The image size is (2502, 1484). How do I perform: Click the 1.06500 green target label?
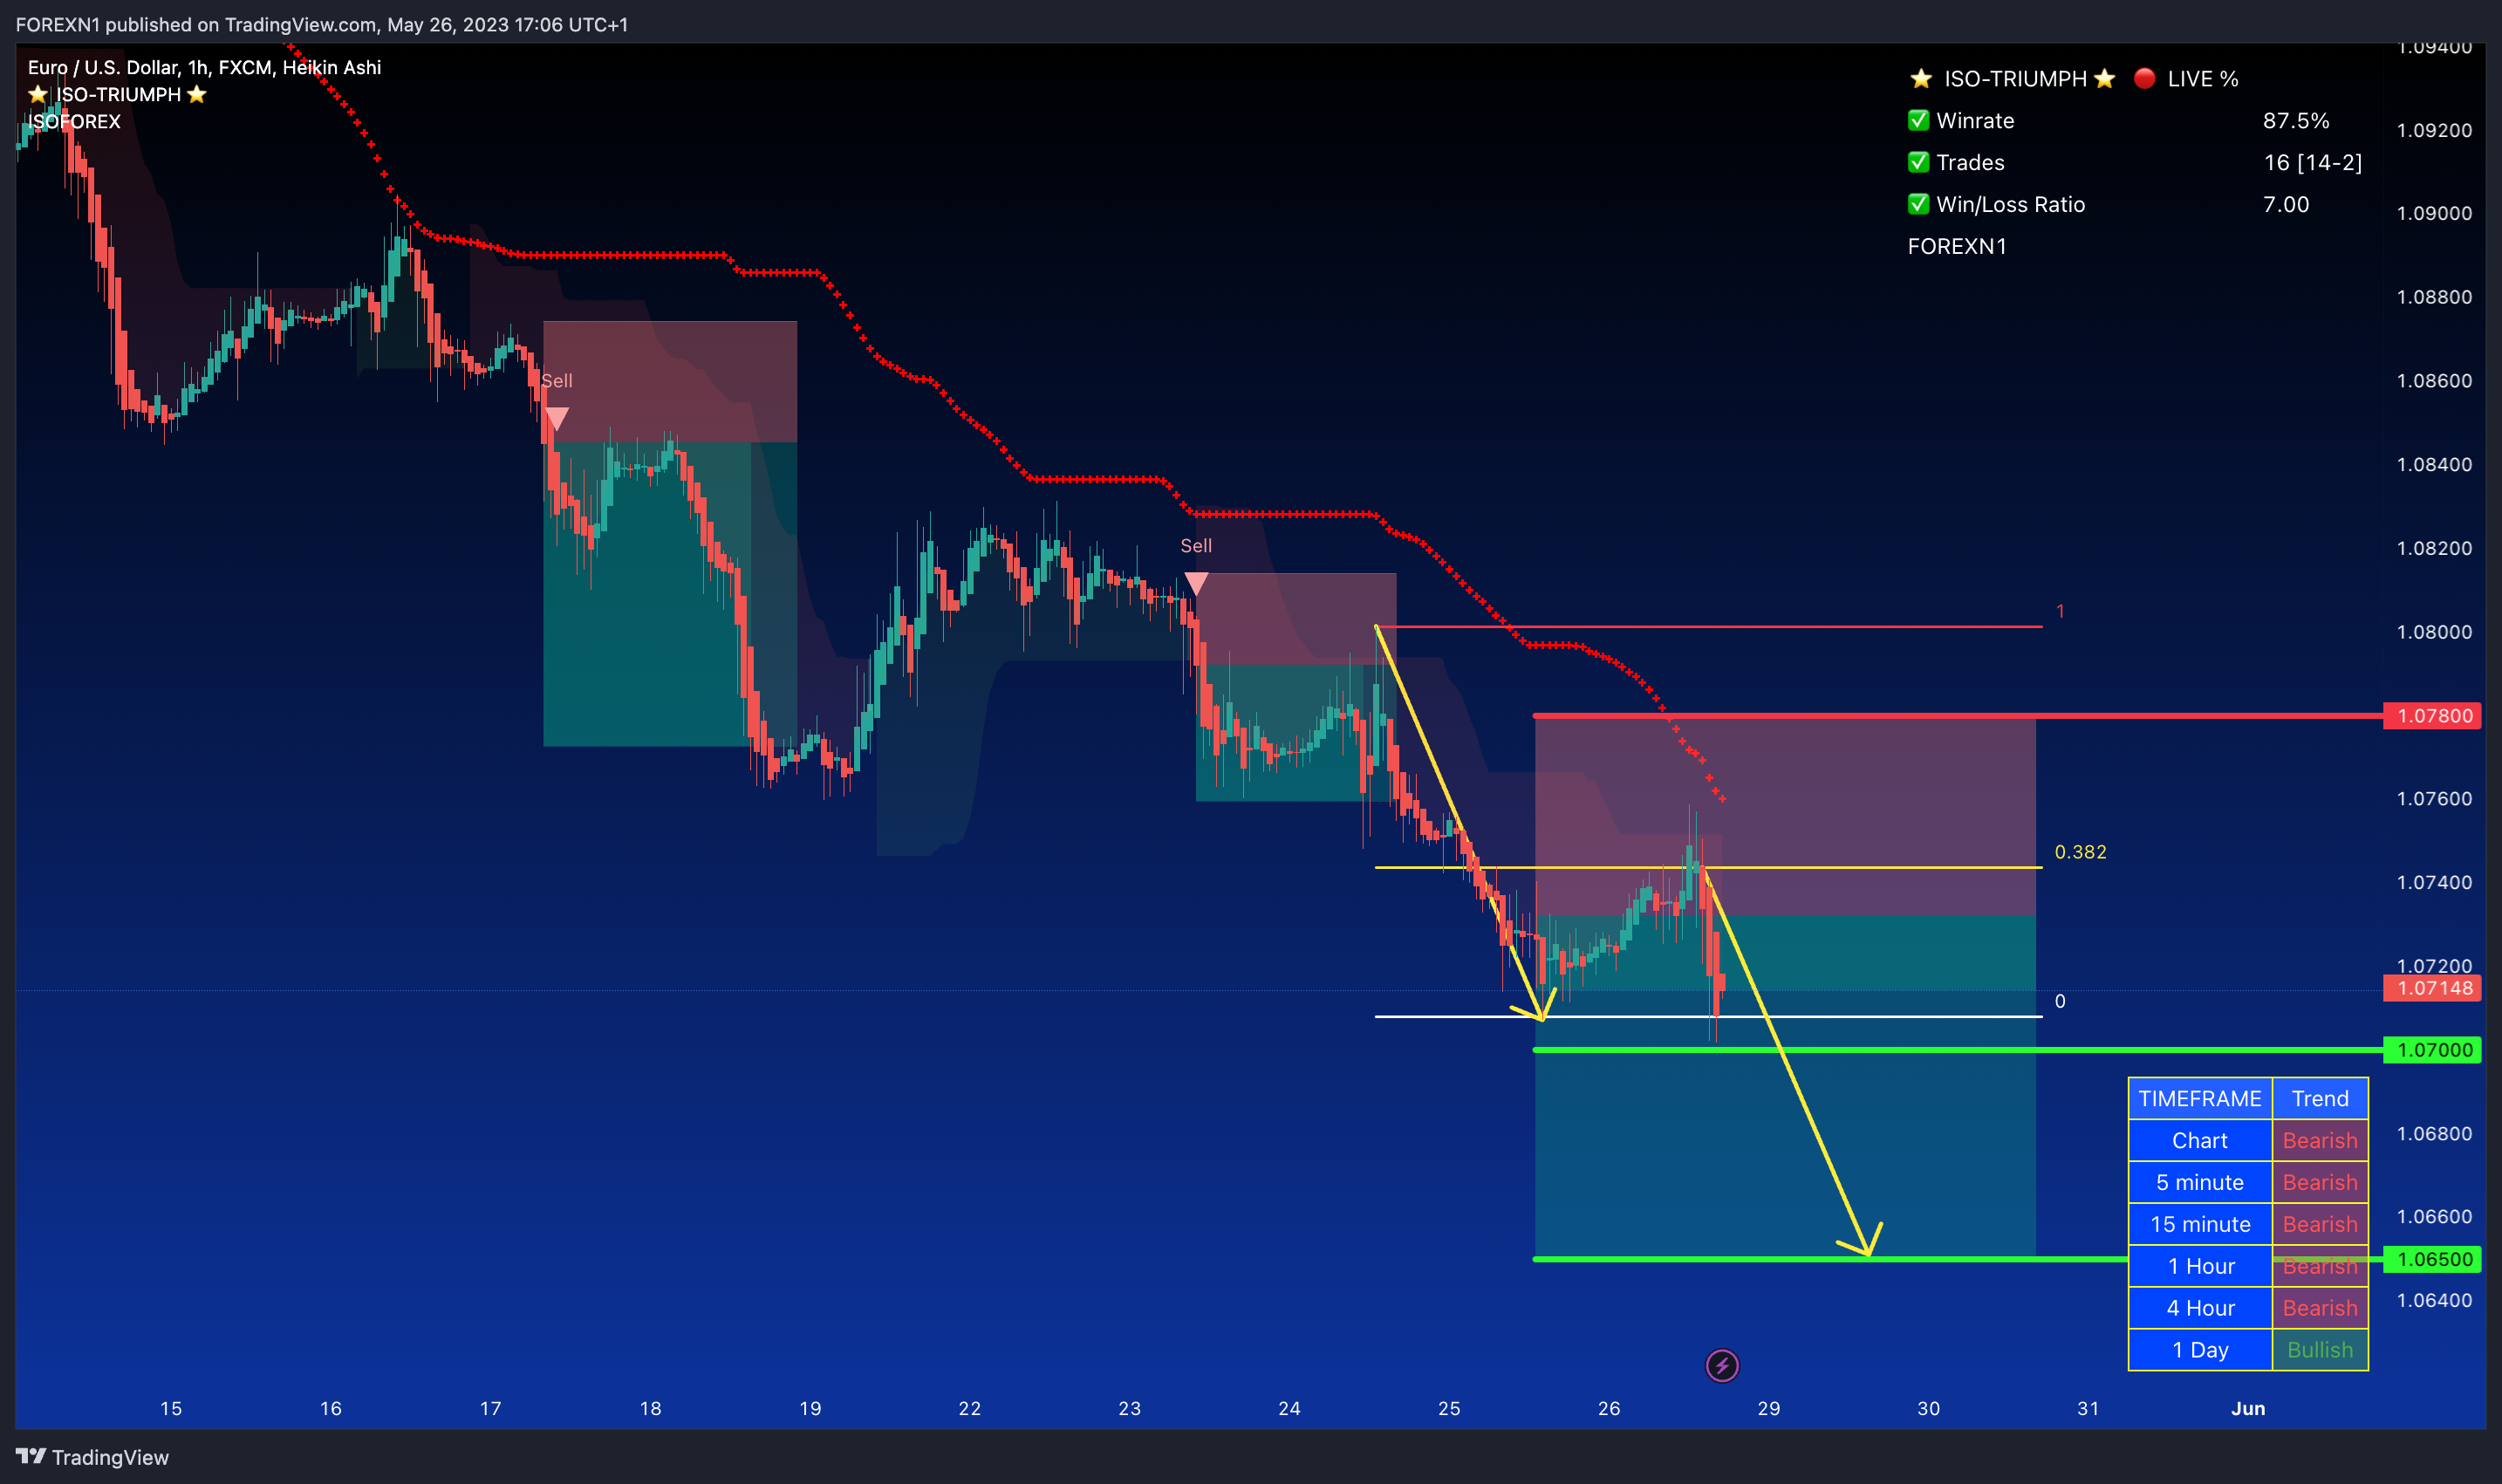click(x=2432, y=1259)
